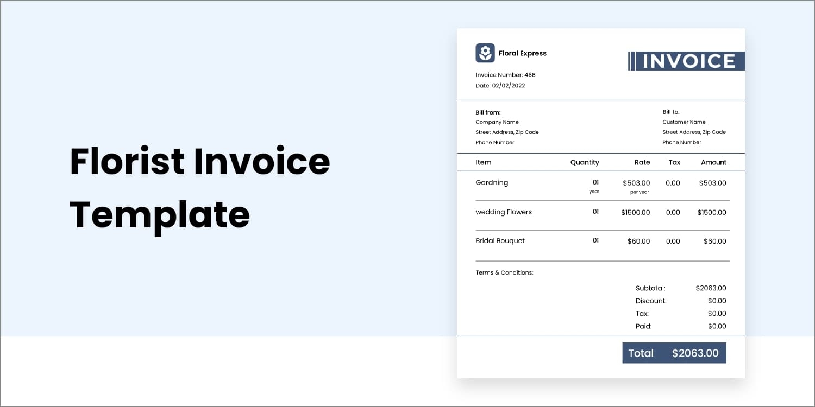Select the Date 02/02/2022 field

(500, 86)
